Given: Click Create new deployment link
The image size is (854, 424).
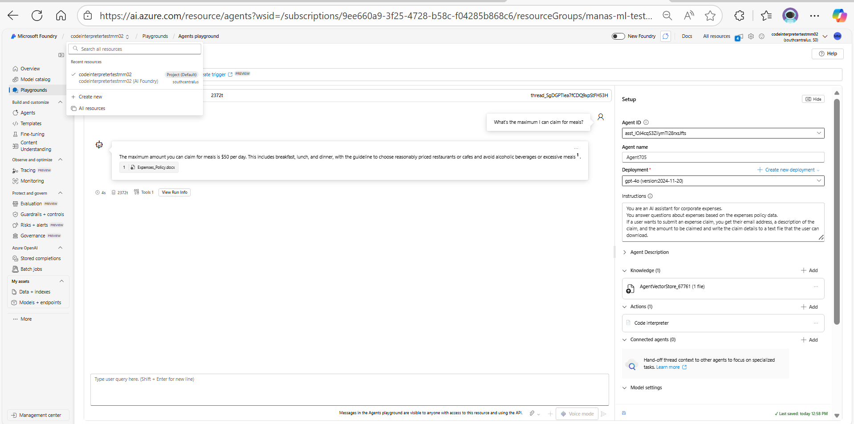Looking at the screenshot, I should (x=788, y=170).
